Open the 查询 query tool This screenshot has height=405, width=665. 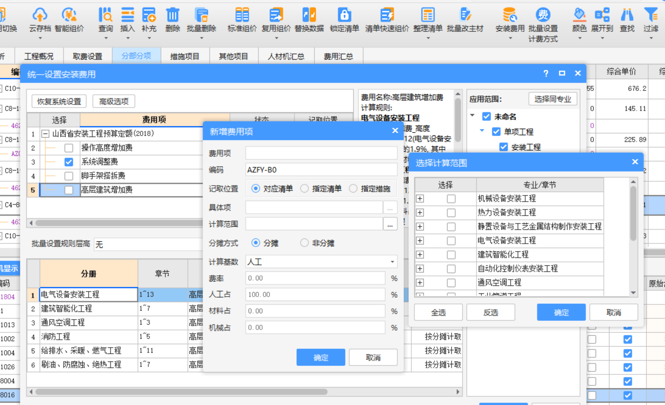(x=106, y=20)
